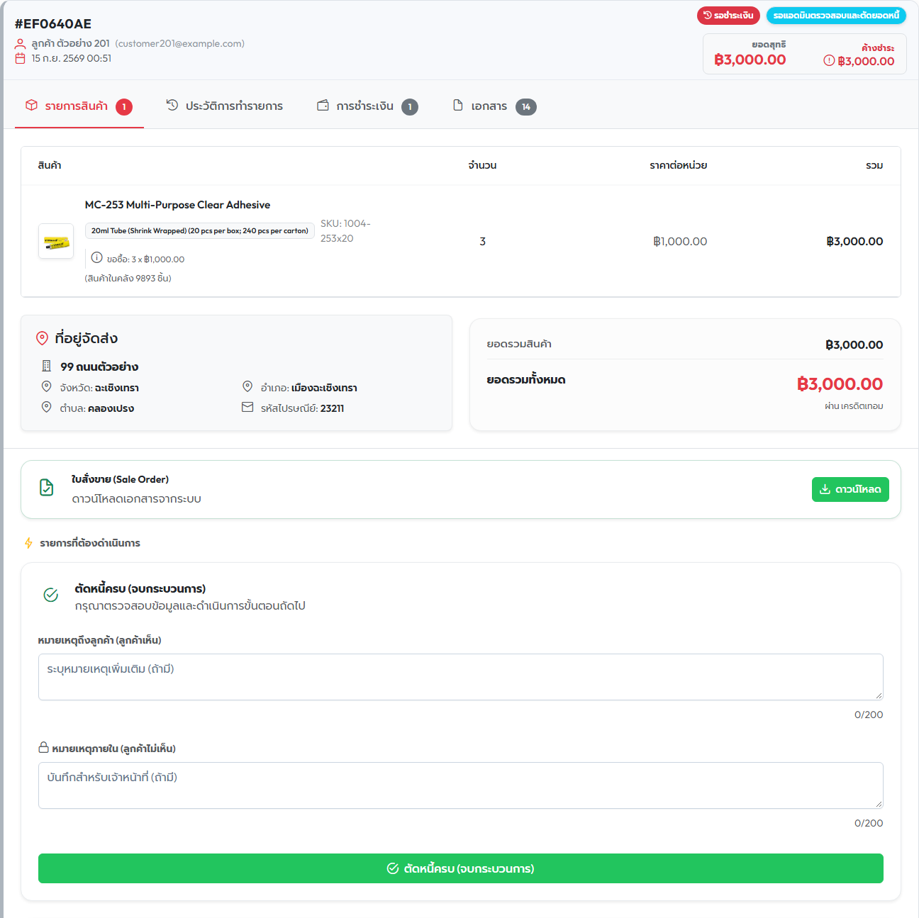Click the internal staff note text area

point(461,785)
